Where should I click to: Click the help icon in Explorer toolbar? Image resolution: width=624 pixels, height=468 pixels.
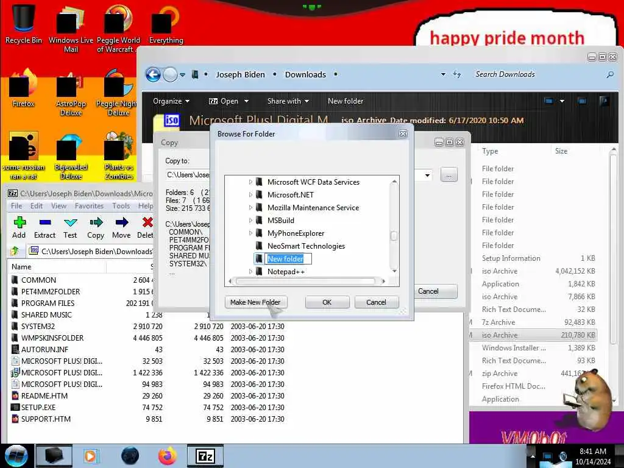pos(603,101)
